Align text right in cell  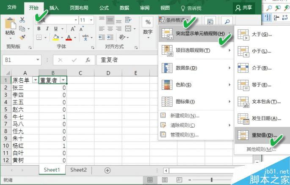click(119, 29)
